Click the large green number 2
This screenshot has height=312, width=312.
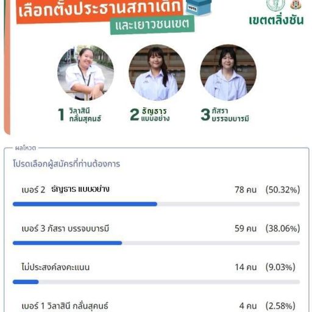click(135, 115)
